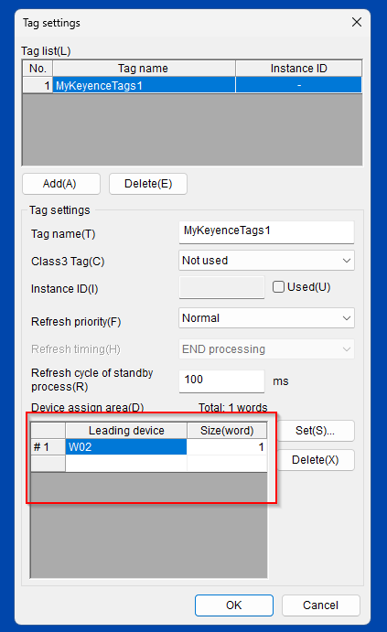The height and width of the screenshot is (632, 387).
Task: Click the Instance ID input field
Action: click(x=221, y=287)
